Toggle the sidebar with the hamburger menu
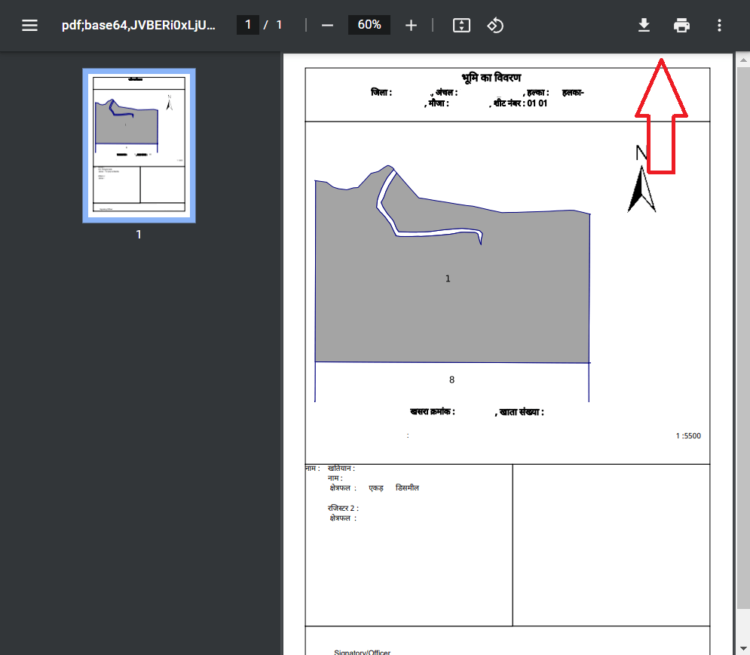 coord(29,26)
